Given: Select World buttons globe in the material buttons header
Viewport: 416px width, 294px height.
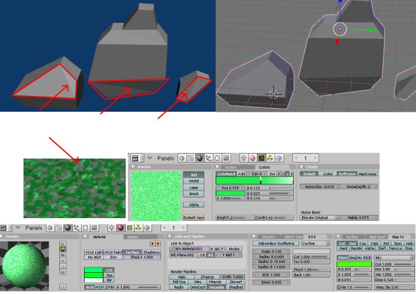Looking at the screenshot, I should click(x=147, y=228).
